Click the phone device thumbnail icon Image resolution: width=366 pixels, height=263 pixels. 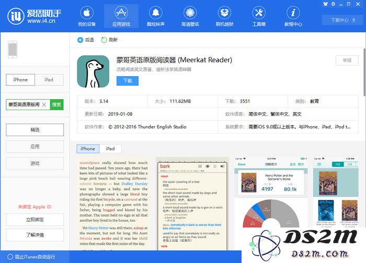tap(13, 50)
